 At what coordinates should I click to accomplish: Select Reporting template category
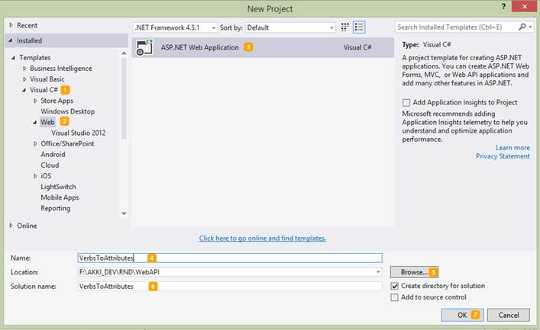pos(56,208)
